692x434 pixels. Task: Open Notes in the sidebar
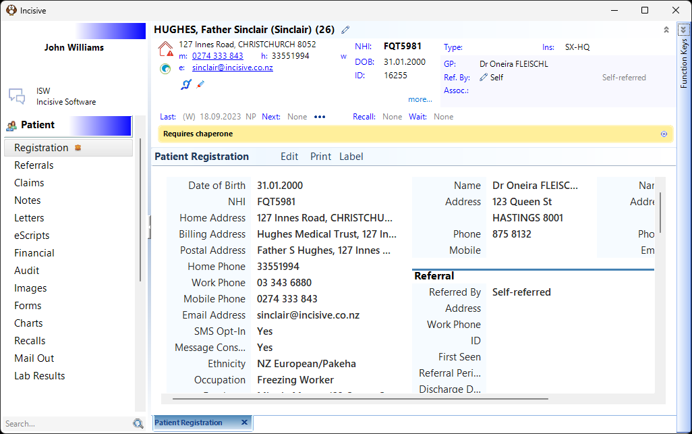click(x=28, y=200)
